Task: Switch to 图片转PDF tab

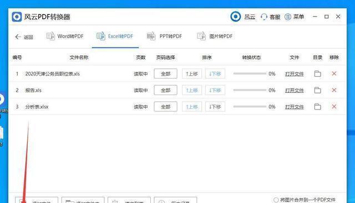Action: tap(215, 36)
